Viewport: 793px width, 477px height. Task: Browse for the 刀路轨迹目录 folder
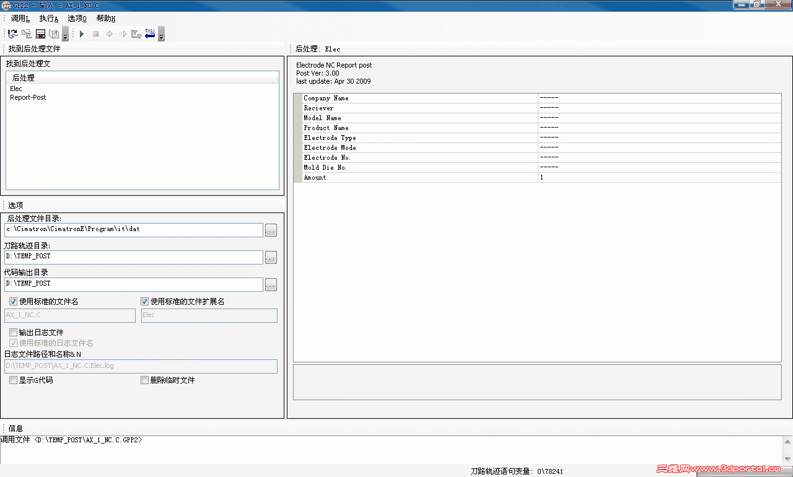271,257
